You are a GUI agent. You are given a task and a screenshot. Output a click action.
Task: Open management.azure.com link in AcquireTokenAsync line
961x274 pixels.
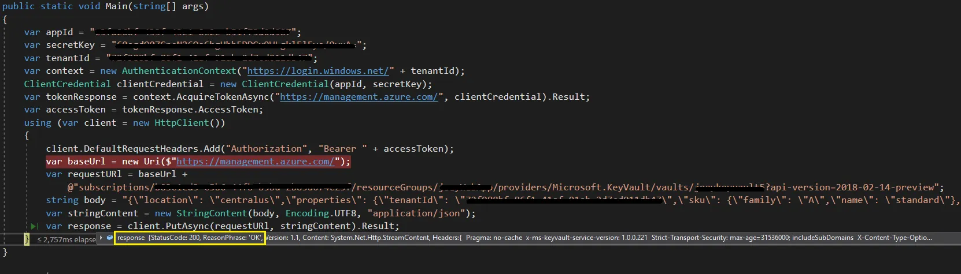(x=359, y=97)
